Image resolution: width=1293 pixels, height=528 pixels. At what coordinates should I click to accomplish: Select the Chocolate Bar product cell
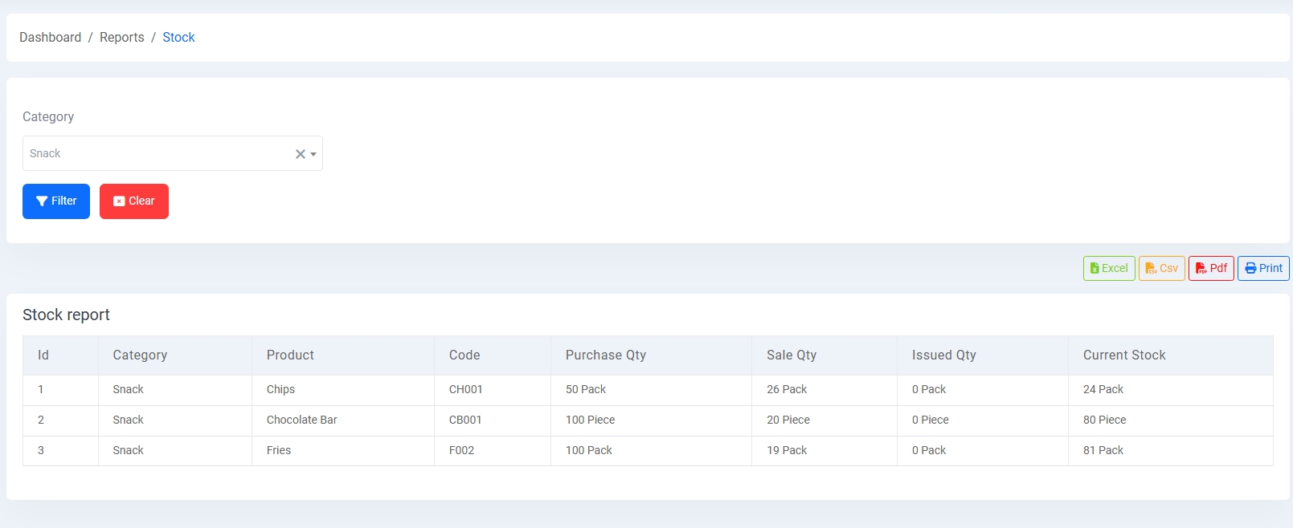[x=301, y=420]
